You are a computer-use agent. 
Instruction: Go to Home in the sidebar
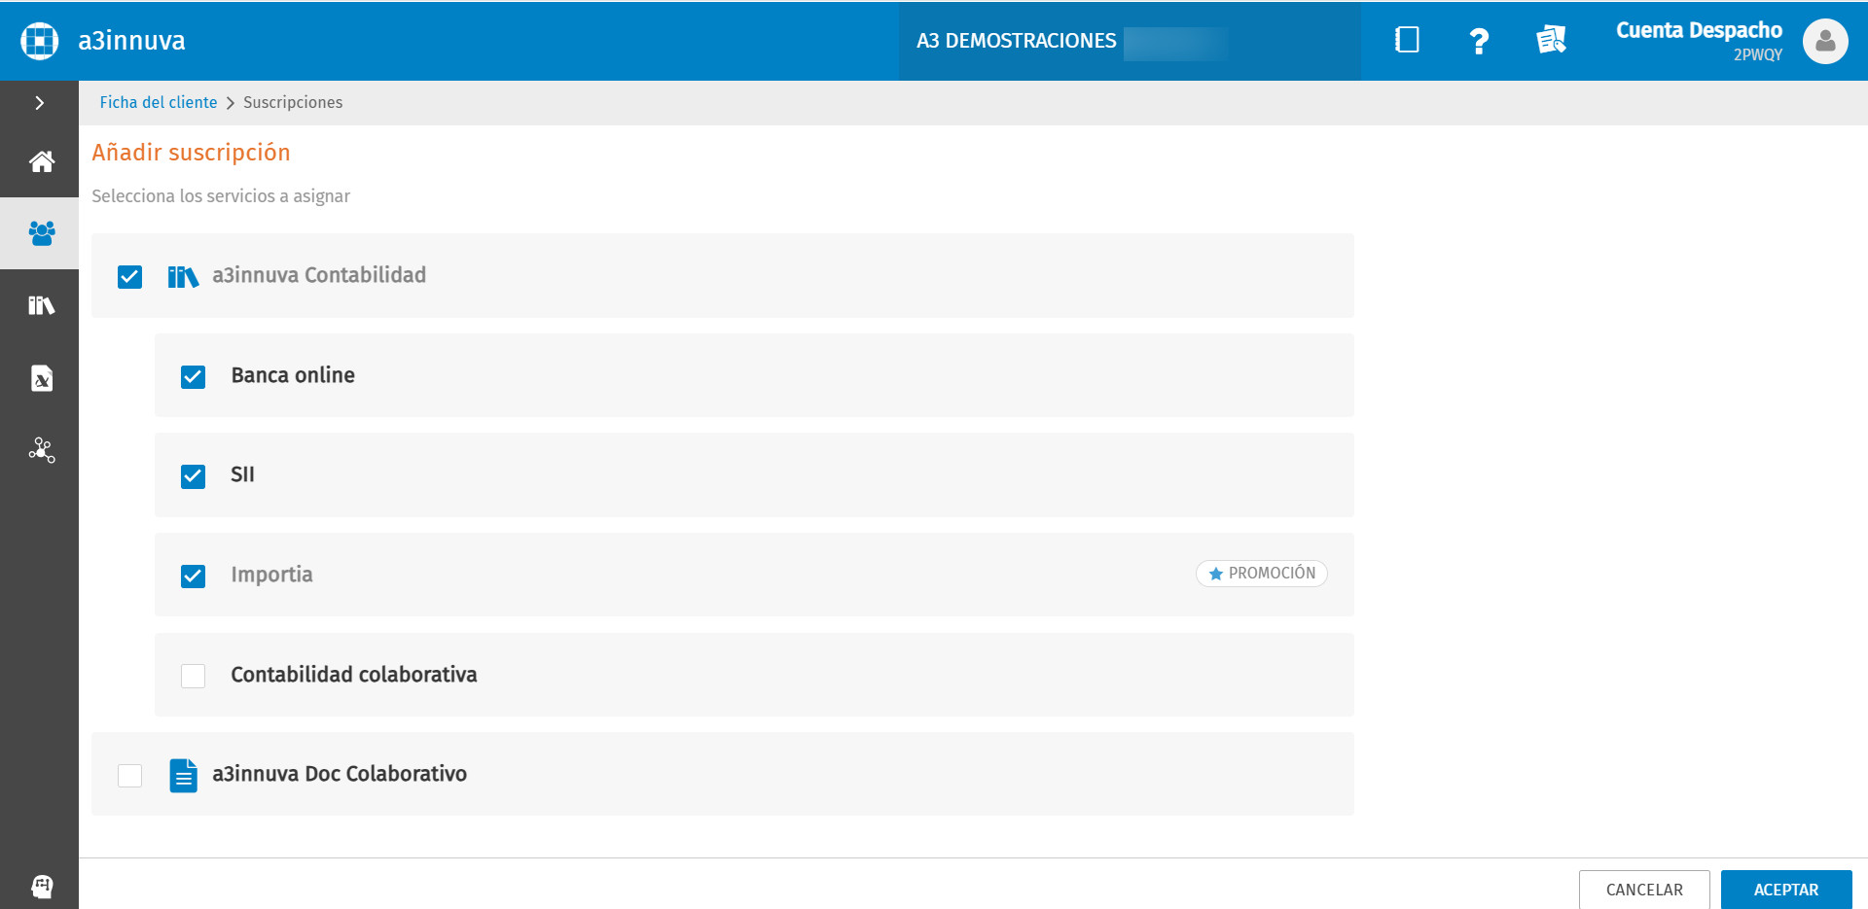click(x=41, y=161)
